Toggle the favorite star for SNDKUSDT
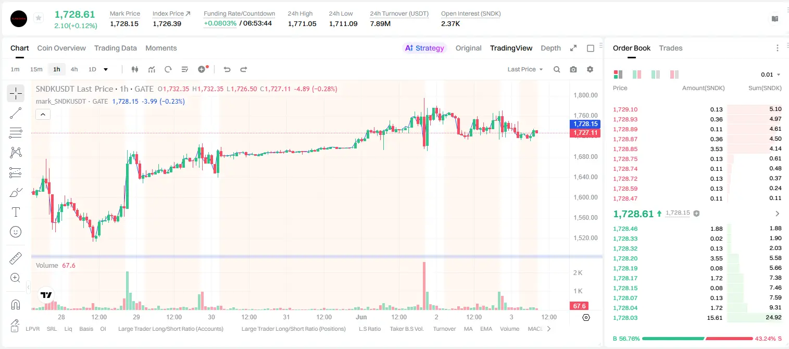Screen dimensions: 789x349 (x=38, y=18)
